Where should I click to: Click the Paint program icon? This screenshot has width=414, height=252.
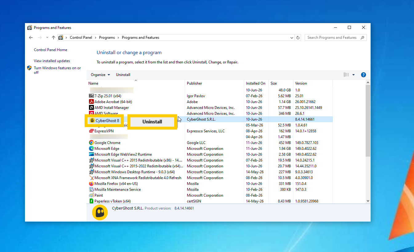pyautogui.click(x=91, y=195)
